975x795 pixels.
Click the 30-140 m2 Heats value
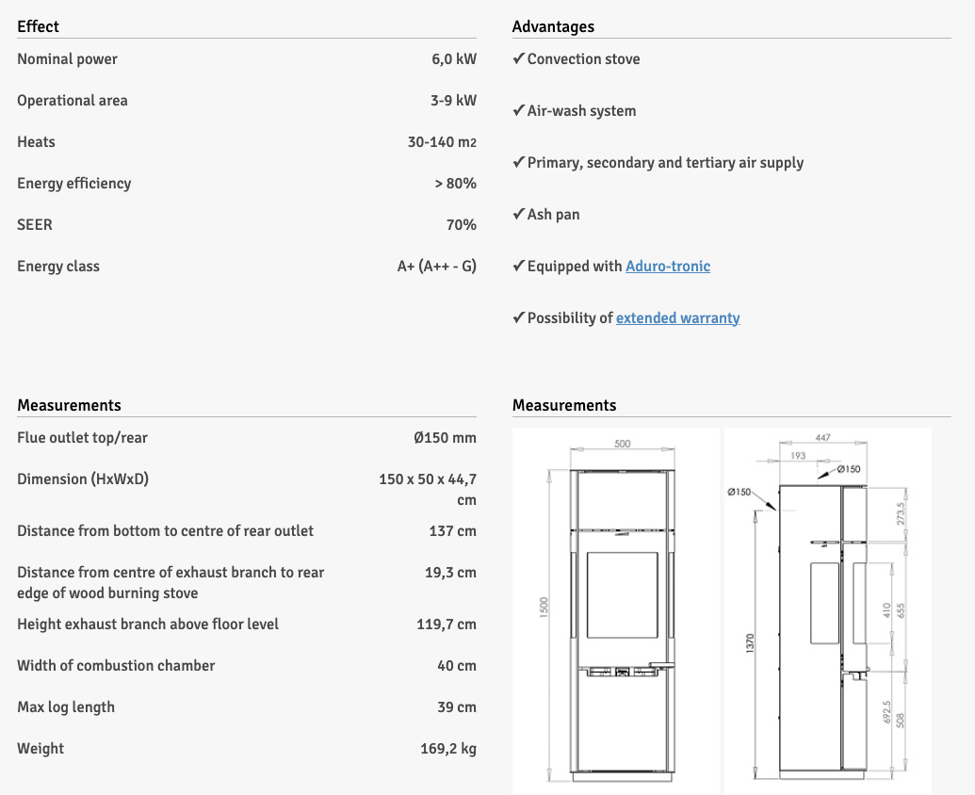tap(442, 142)
